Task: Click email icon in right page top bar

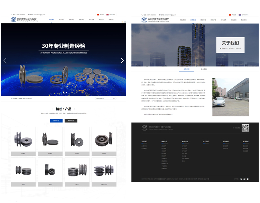Action: coord(160,15)
